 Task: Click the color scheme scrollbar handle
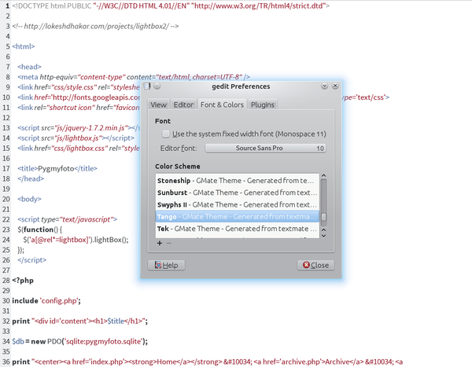pos(323,217)
